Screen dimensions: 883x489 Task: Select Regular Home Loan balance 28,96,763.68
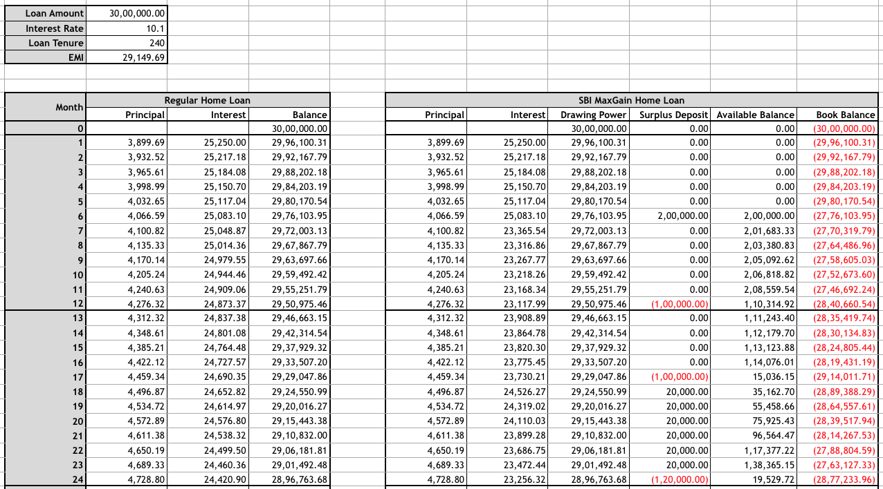tap(289, 478)
